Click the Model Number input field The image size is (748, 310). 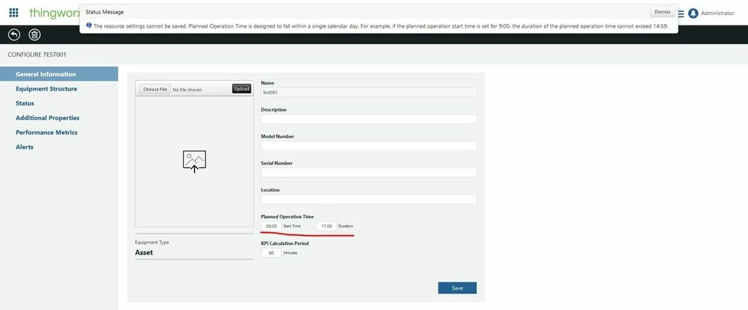369,146
